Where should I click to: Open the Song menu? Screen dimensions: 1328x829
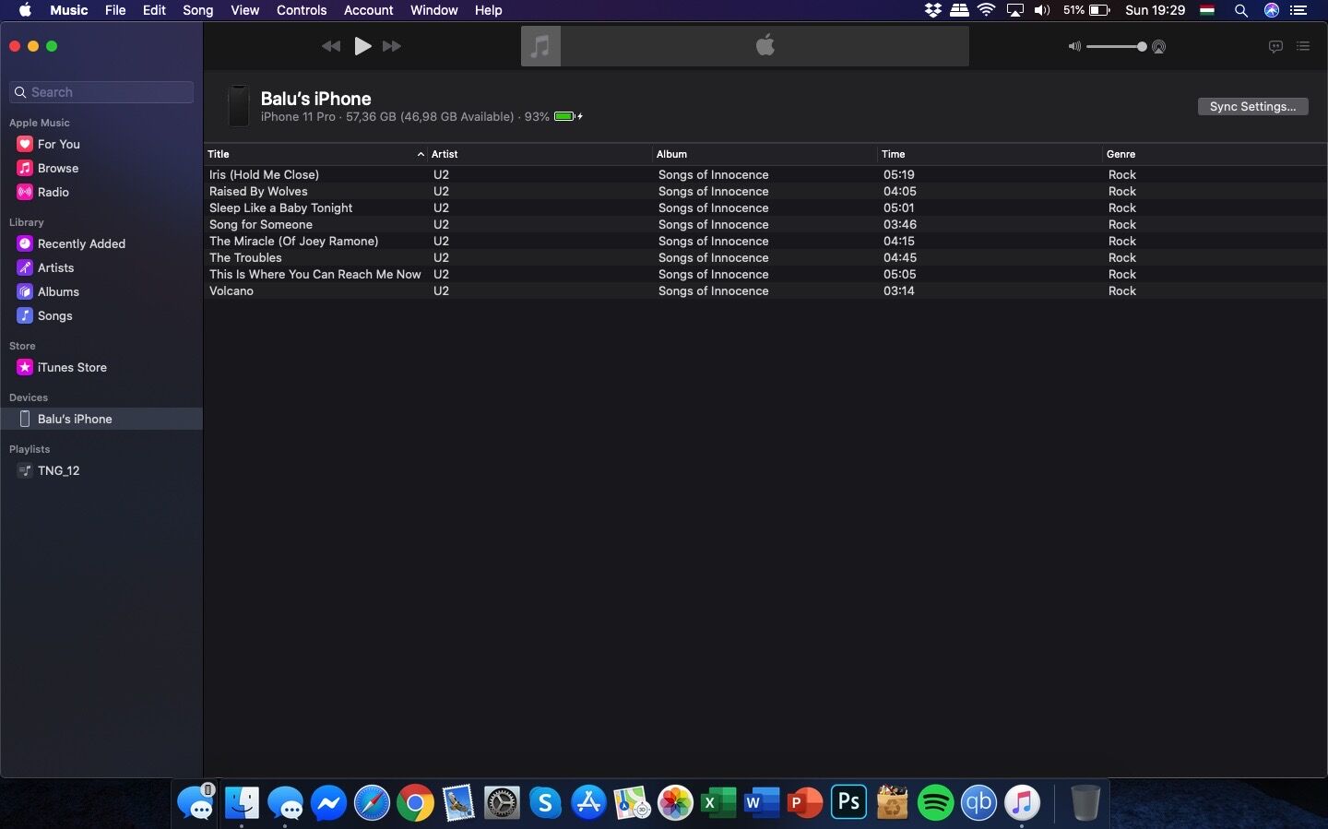click(197, 10)
